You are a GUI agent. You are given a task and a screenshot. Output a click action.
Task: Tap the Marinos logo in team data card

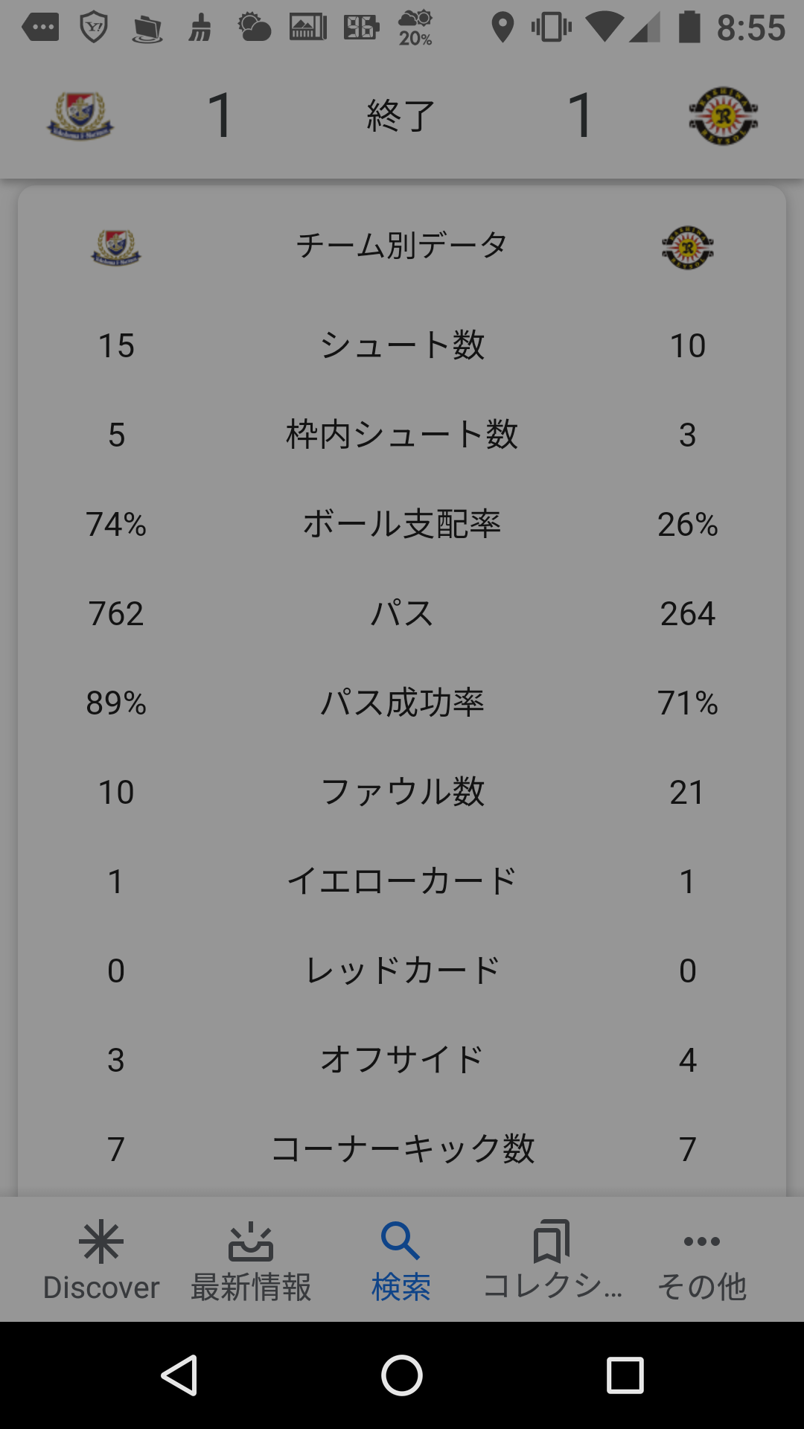coord(116,247)
